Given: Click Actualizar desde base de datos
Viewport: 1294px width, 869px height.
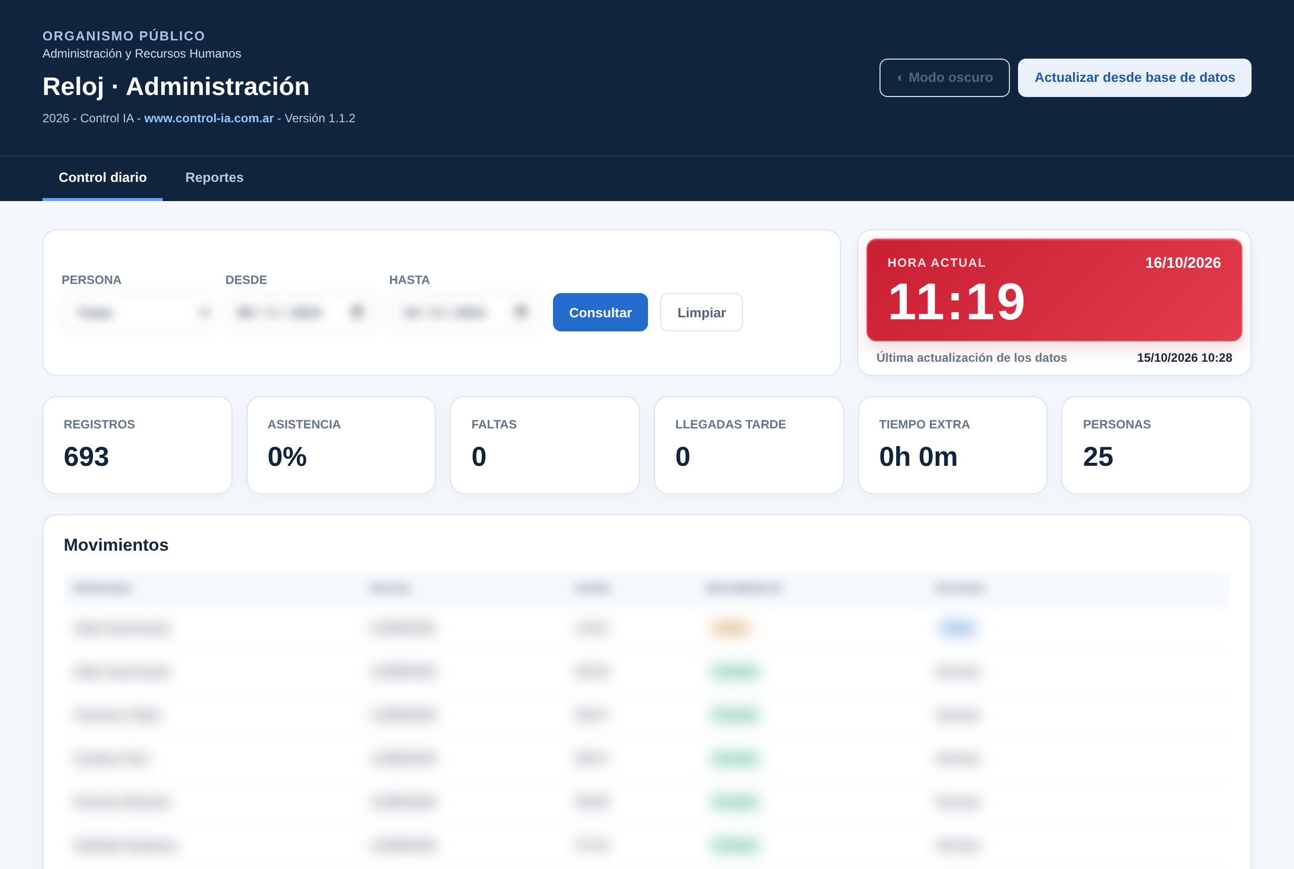Looking at the screenshot, I should [x=1134, y=78].
